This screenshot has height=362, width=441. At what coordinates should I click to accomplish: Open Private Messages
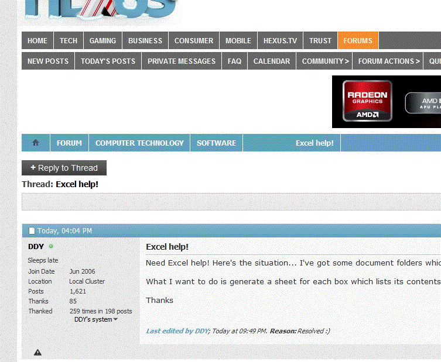click(x=182, y=61)
